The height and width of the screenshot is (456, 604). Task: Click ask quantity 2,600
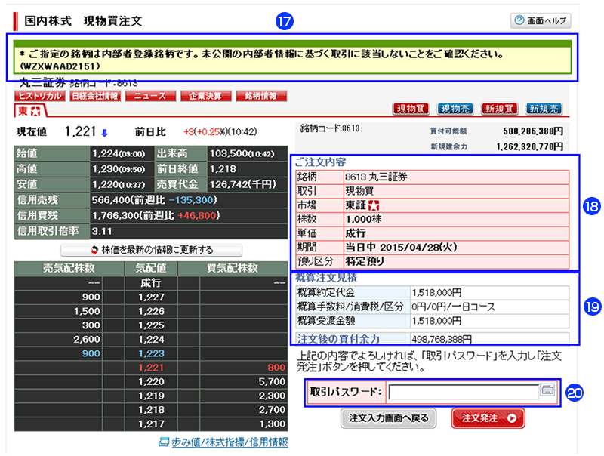pyautogui.click(x=87, y=340)
